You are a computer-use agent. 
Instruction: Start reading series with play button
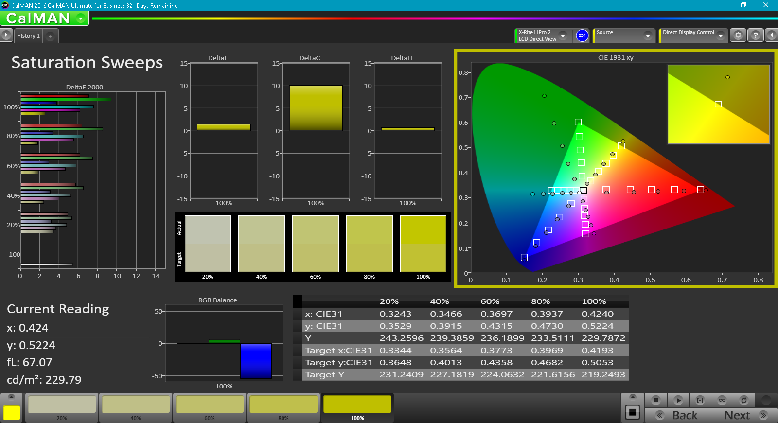click(678, 400)
